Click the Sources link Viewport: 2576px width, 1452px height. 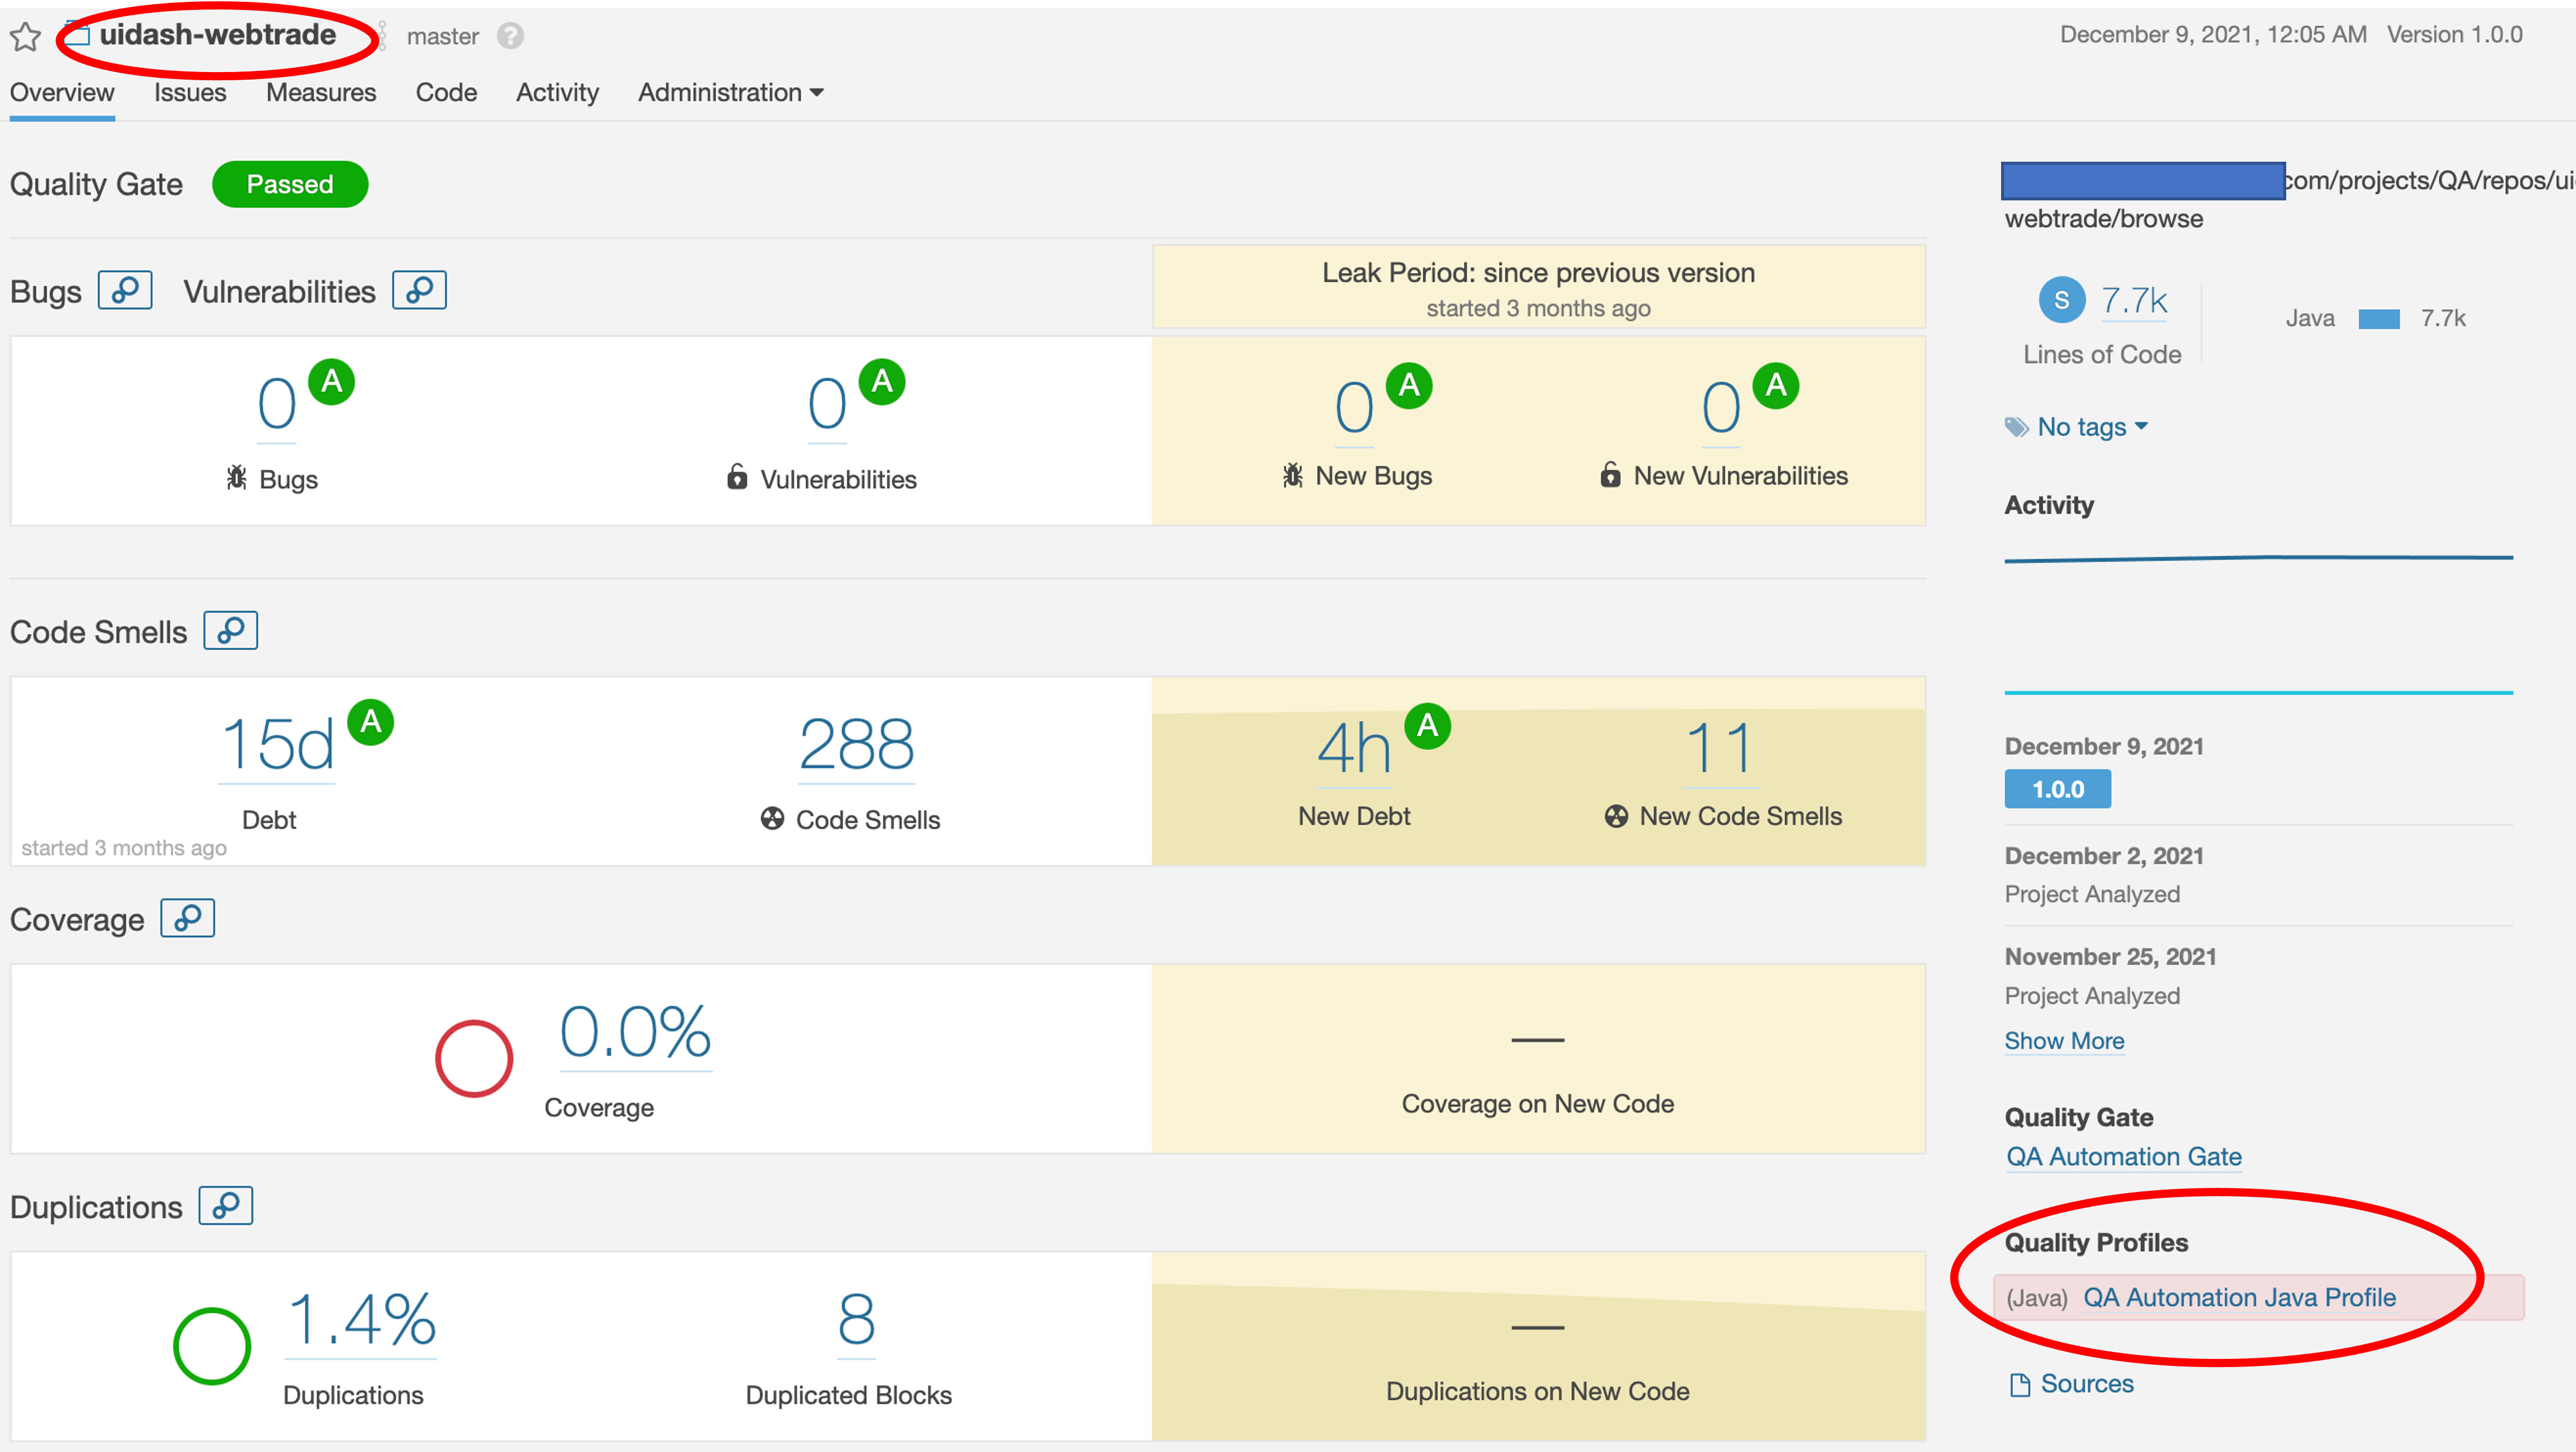tap(2086, 1383)
